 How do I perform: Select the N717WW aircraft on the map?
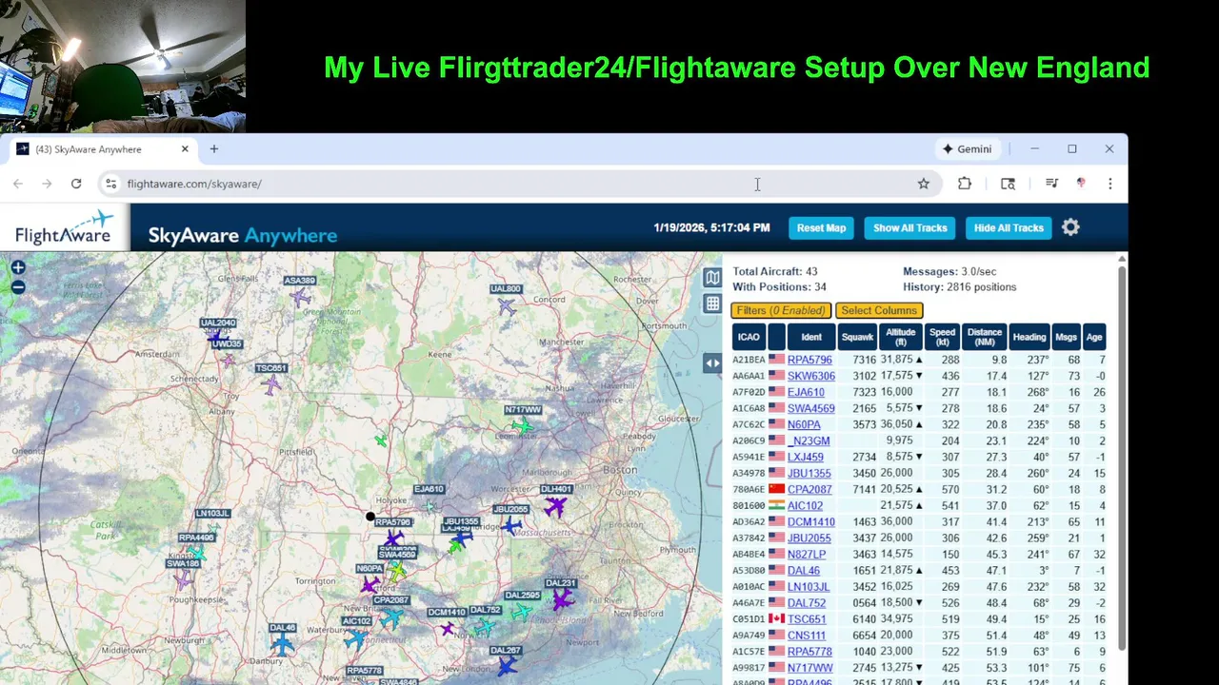click(523, 426)
